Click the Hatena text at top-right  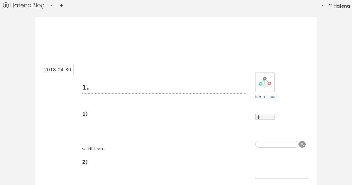coord(341,6)
